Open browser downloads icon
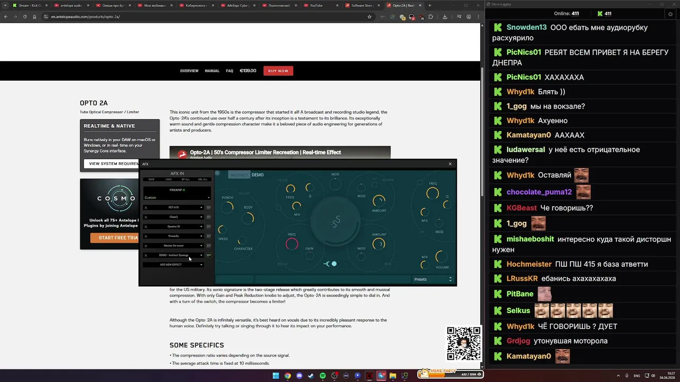 pyautogui.click(x=445, y=16)
